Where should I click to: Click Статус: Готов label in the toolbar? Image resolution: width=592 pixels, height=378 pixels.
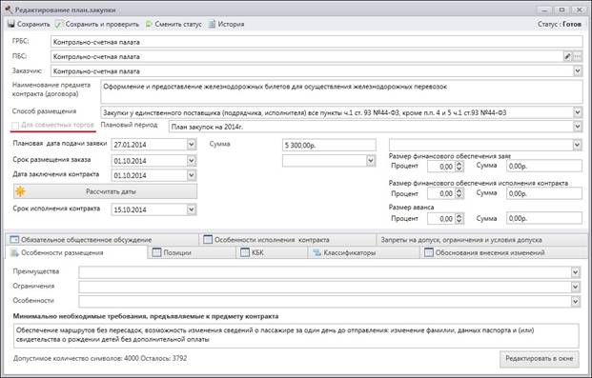[x=560, y=24]
